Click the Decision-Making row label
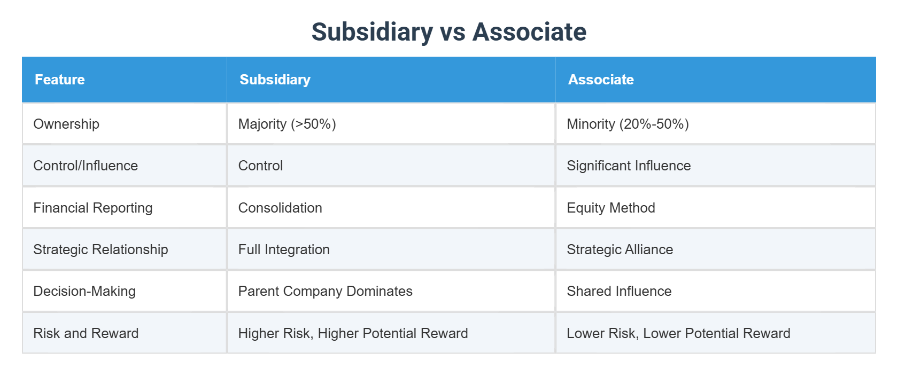The image size is (898, 376). tap(84, 291)
